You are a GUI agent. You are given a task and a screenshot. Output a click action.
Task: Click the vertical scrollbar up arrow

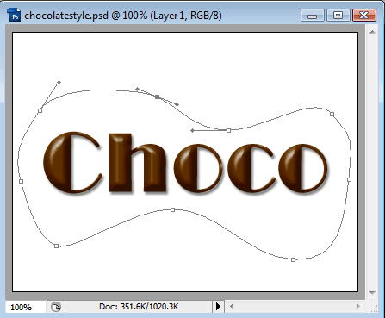pyautogui.click(x=372, y=32)
